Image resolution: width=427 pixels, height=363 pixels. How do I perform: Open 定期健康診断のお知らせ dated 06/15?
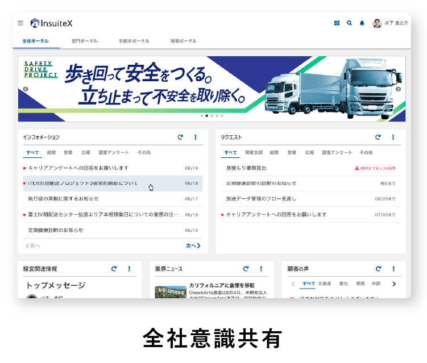pyautogui.click(x=113, y=231)
